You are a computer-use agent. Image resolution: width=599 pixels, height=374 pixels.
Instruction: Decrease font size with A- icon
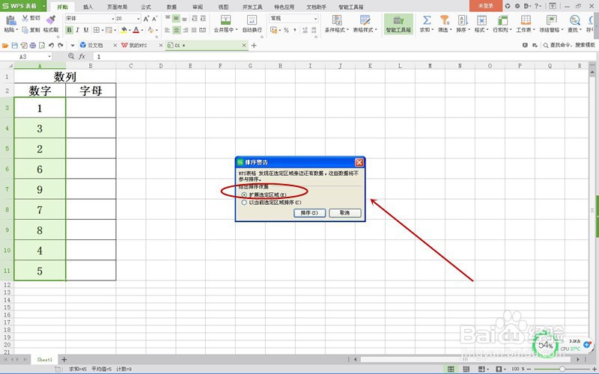[154, 19]
